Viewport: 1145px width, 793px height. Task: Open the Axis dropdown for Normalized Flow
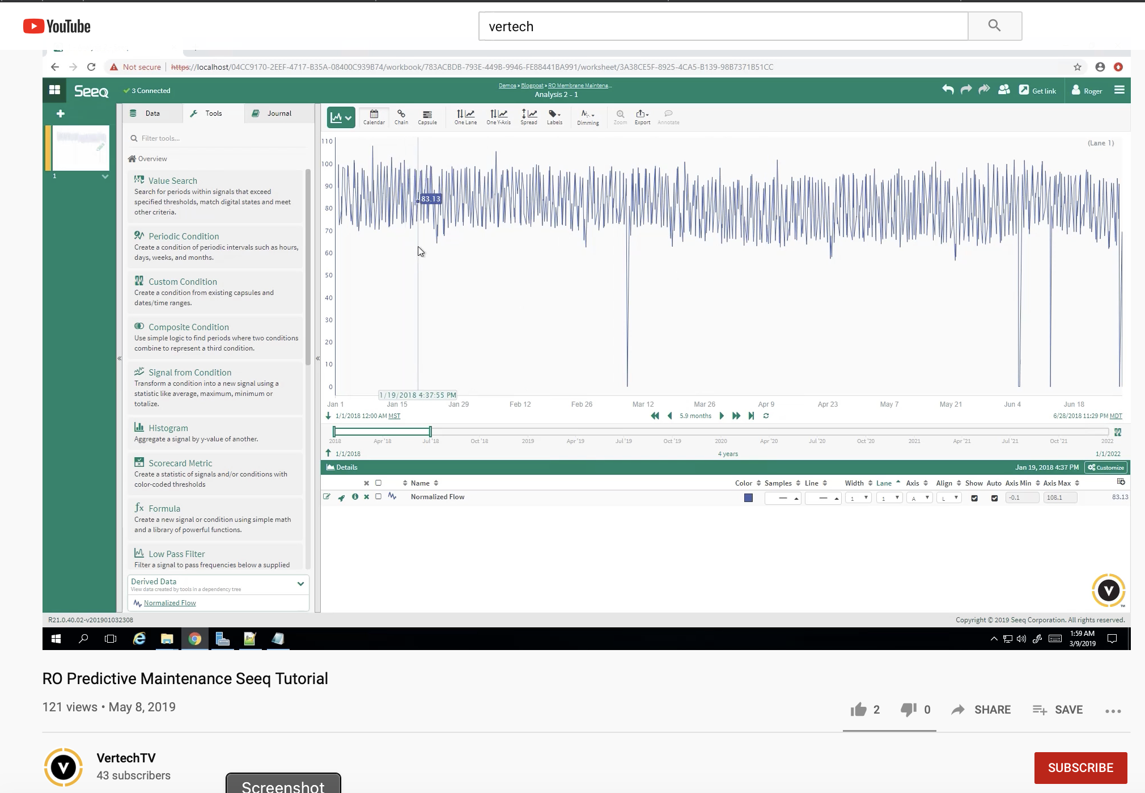click(919, 498)
